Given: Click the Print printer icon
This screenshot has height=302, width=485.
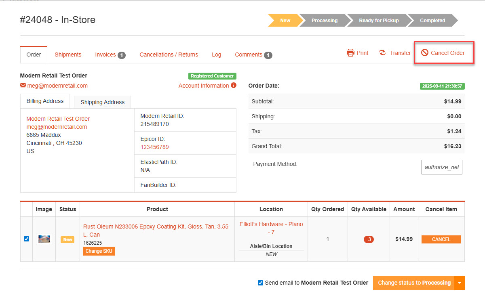Looking at the screenshot, I should pyautogui.click(x=350, y=53).
